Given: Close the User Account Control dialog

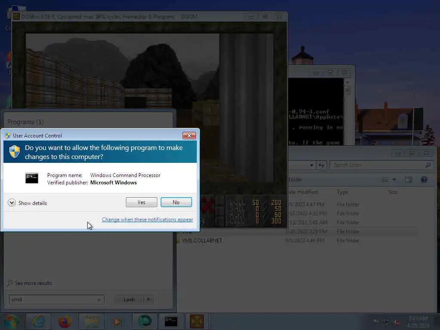Looking at the screenshot, I should (x=189, y=135).
